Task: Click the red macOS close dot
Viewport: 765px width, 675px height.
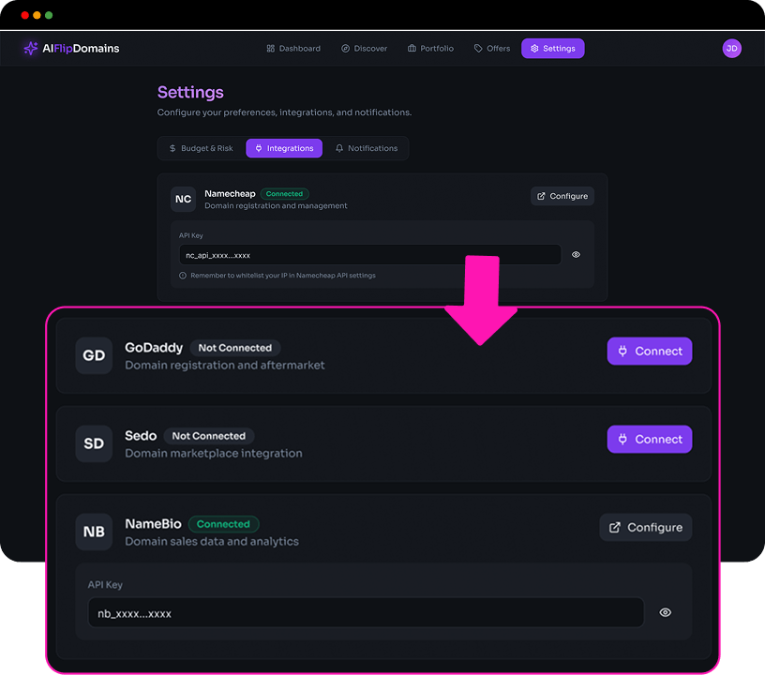Action: click(24, 16)
